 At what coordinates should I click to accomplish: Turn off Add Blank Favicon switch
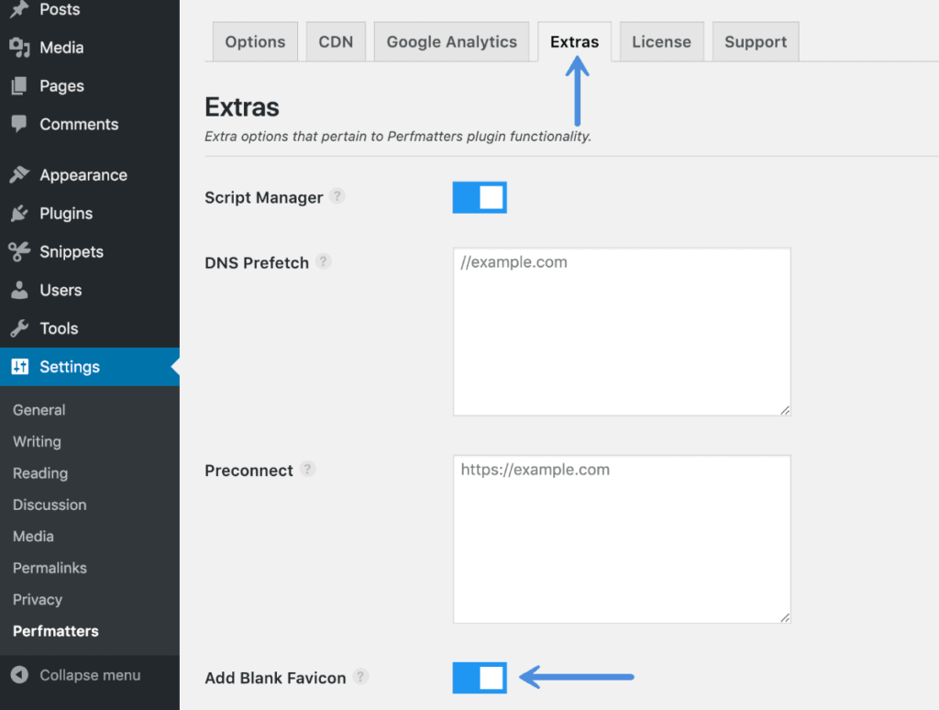(x=480, y=678)
